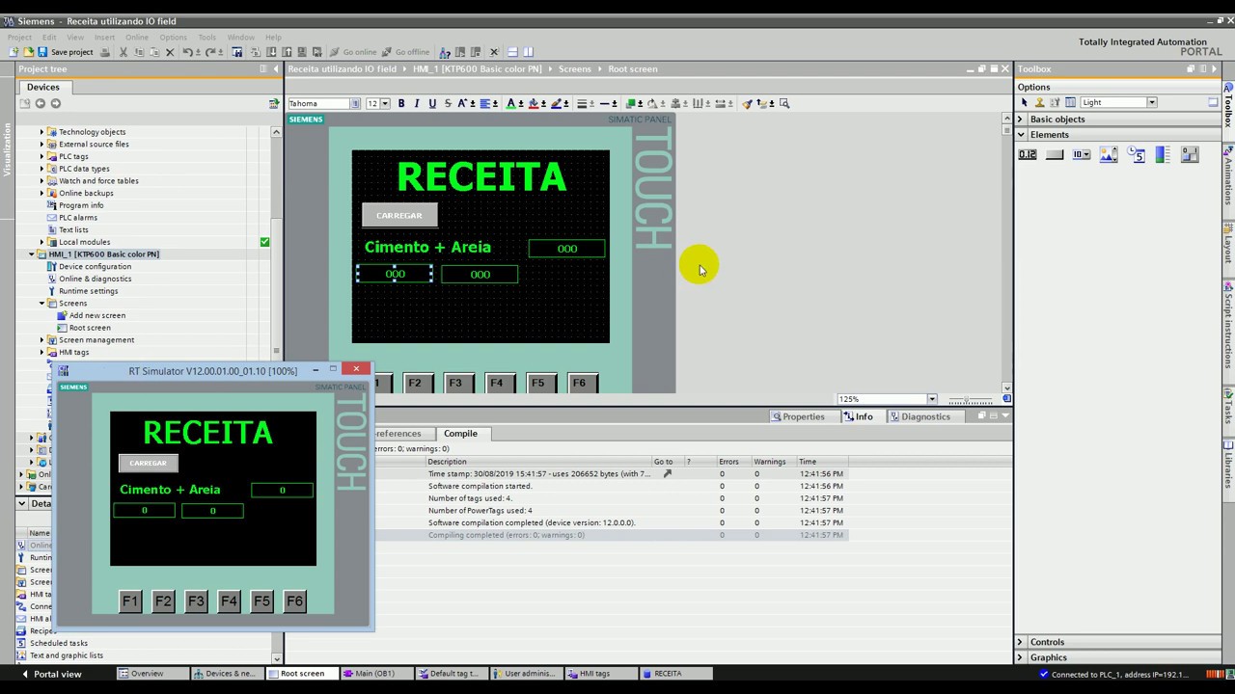Expand the Basic objects section
The height and width of the screenshot is (694, 1235).
1021,120
